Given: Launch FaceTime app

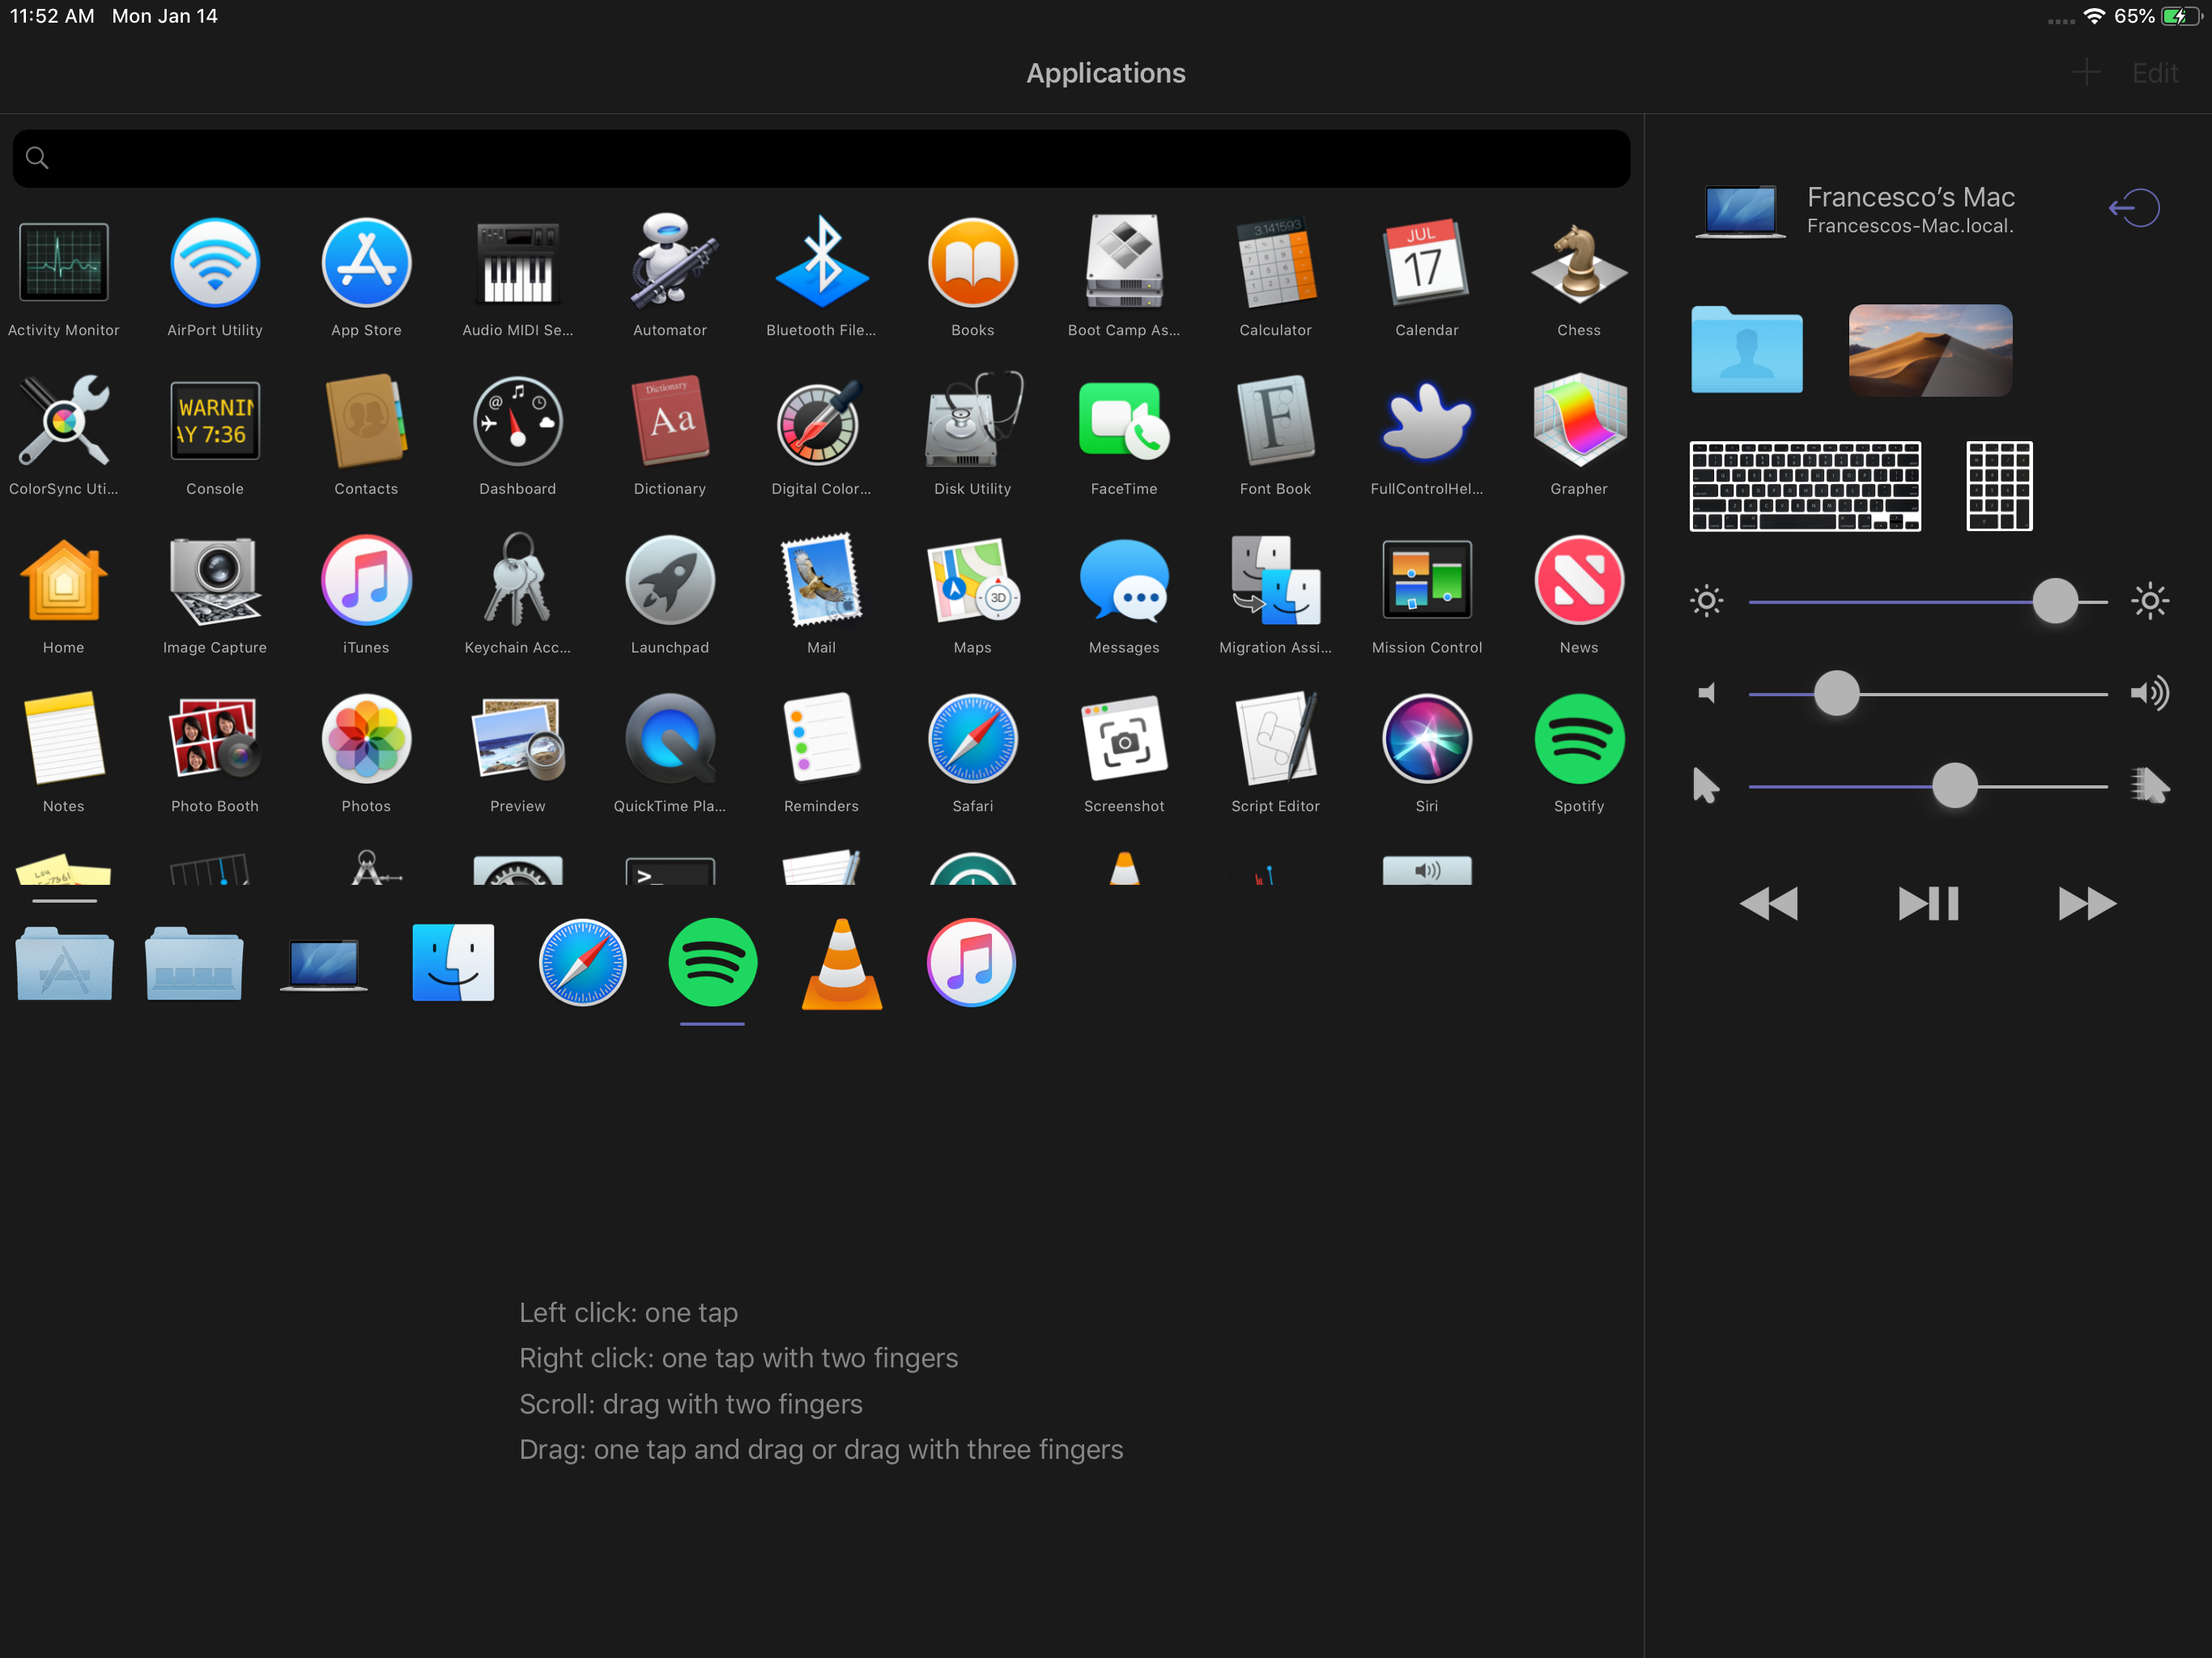Looking at the screenshot, I should [1123, 422].
